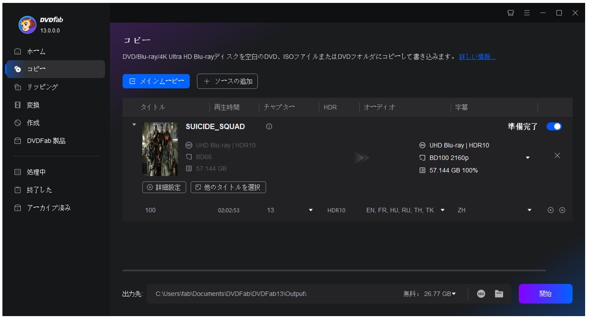This screenshot has width=589, height=319.
Task: Click the source BD66 label
Action: coord(204,157)
